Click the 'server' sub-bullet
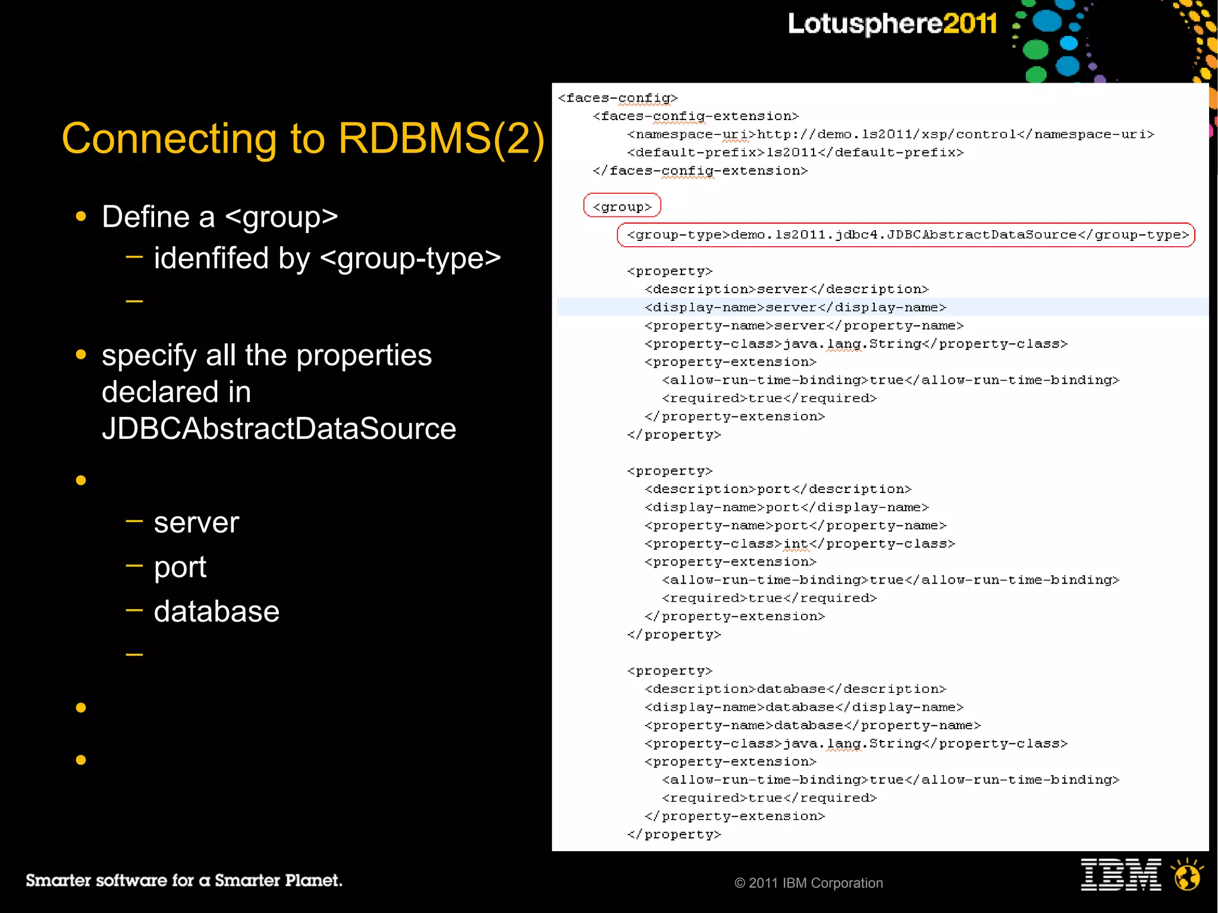Viewport: 1218px width, 913px height. pos(196,523)
